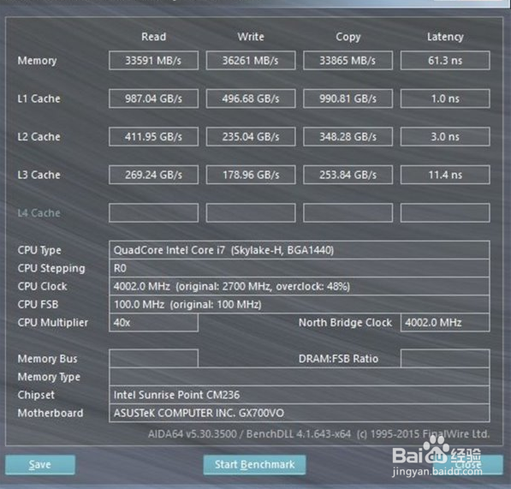Click the L1 Cache Write 496.68 GB/s
This screenshot has width=511, height=489.
tap(251, 98)
